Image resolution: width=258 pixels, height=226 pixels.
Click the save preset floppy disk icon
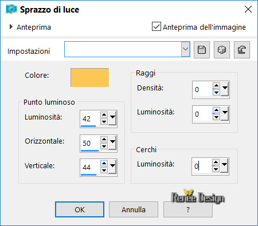202,50
